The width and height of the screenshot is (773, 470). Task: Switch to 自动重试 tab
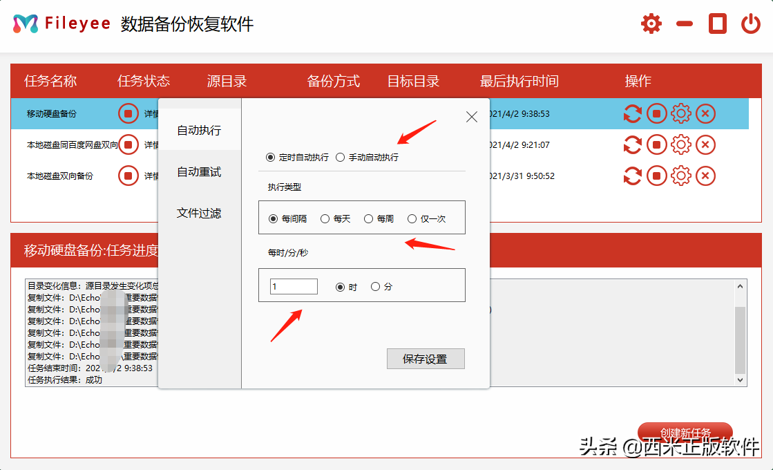pos(199,171)
